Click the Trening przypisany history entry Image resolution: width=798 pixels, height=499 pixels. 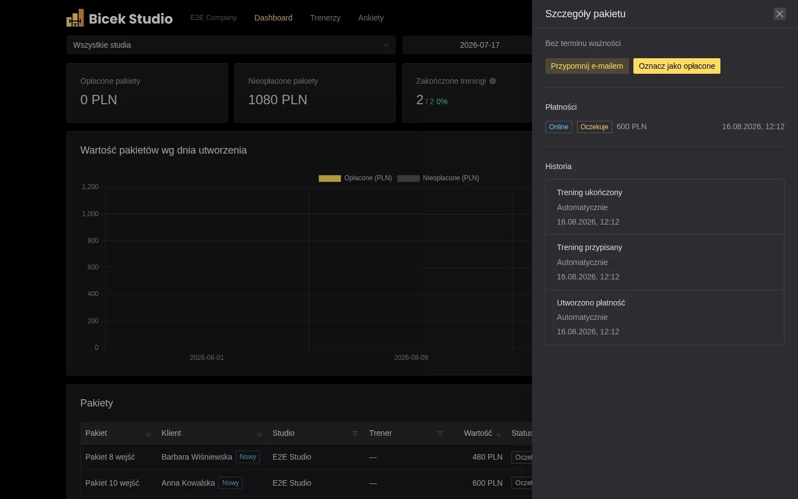pyautogui.click(x=665, y=262)
